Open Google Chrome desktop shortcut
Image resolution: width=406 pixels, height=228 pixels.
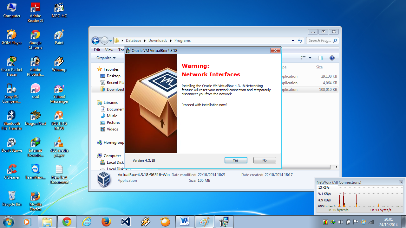click(36, 39)
